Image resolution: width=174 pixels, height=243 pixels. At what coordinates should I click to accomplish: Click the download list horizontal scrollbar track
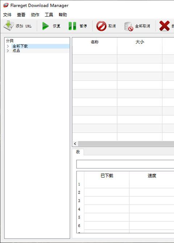126,144
